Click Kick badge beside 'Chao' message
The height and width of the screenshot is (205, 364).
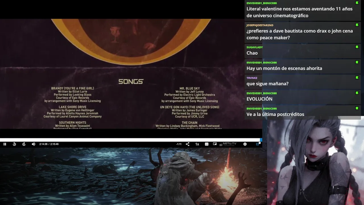(x=357, y=47)
